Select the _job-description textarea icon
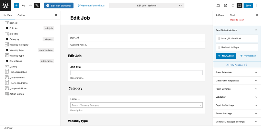The image size is (261, 130). tap(7, 72)
